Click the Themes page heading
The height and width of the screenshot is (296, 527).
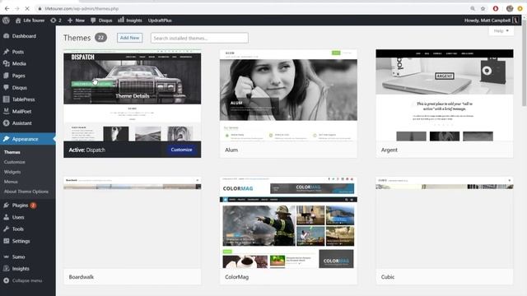[x=77, y=38]
